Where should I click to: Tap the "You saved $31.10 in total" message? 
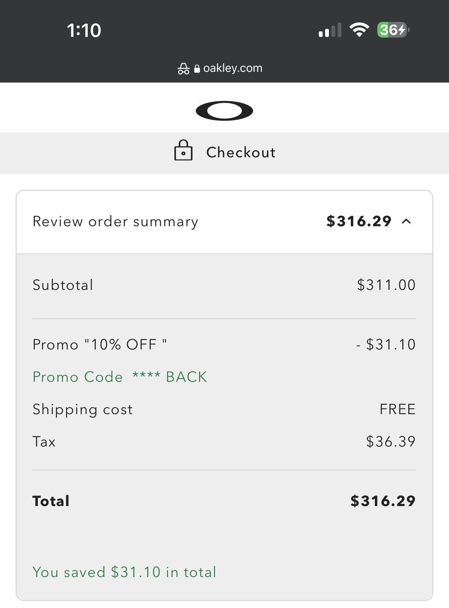tap(125, 572)
